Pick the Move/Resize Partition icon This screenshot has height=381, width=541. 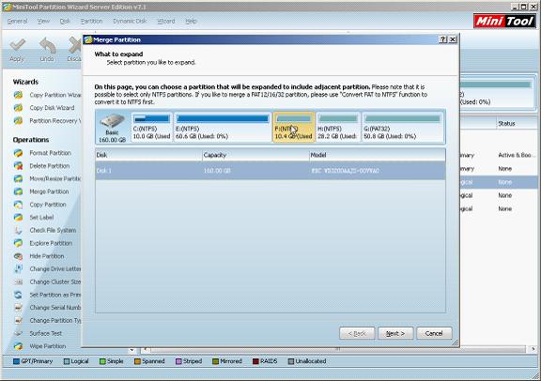18,178
